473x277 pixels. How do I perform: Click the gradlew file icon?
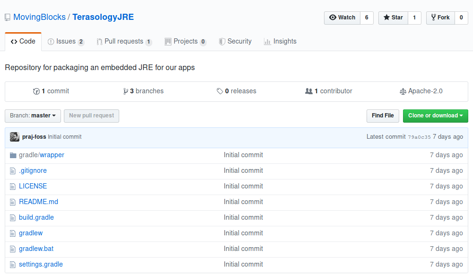(x=13, y=233)
